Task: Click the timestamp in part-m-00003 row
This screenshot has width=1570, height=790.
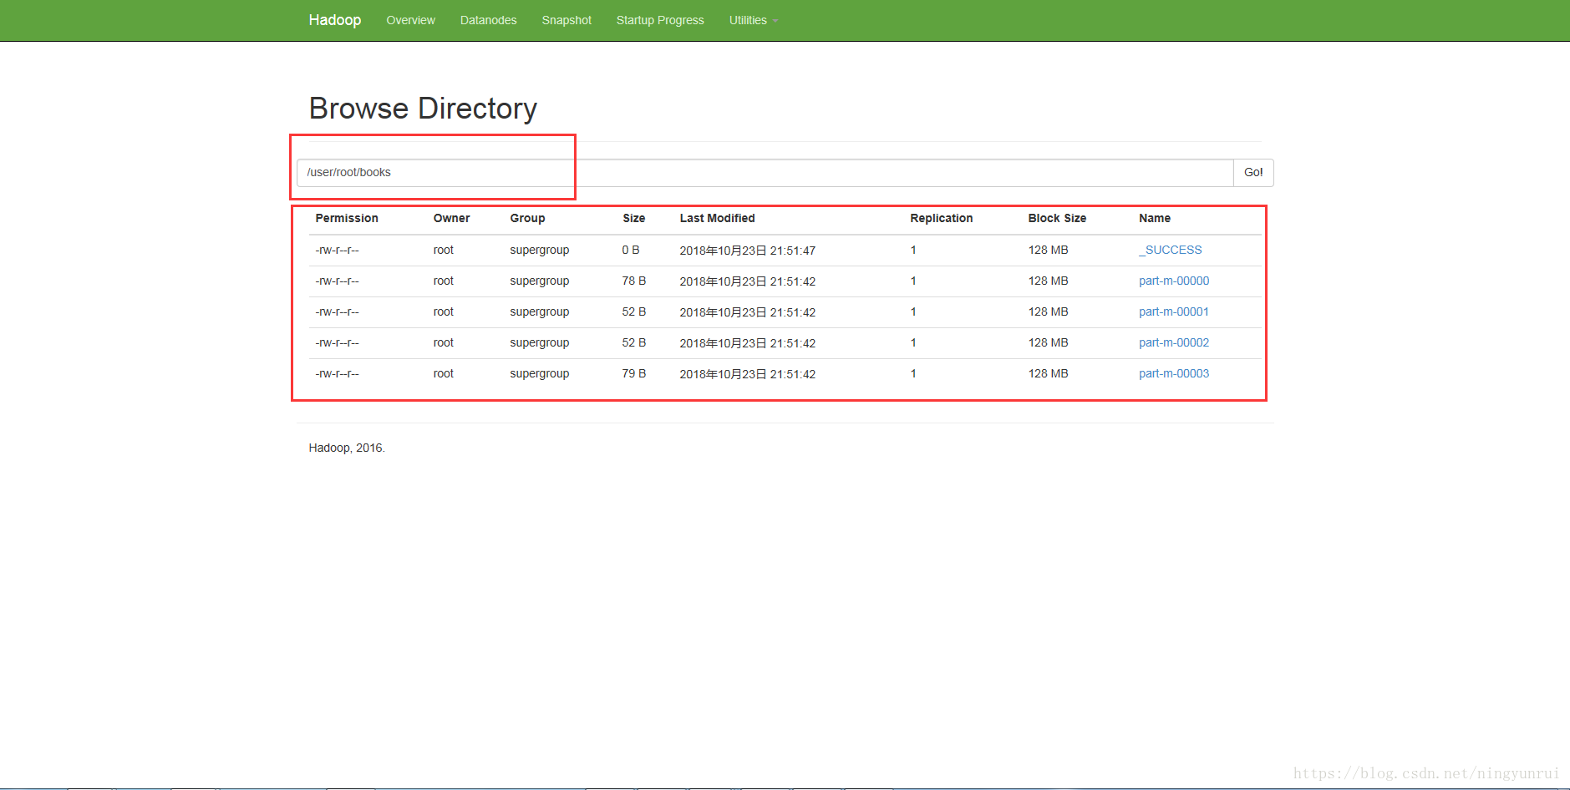Action: pos(747,374)
